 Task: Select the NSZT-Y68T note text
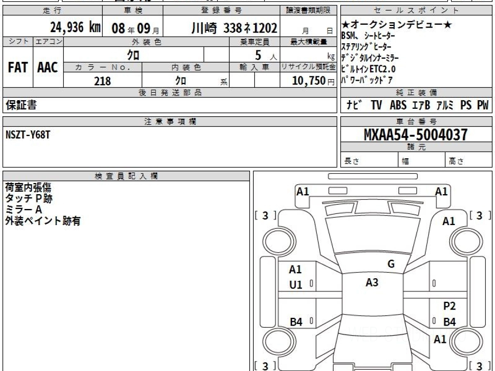pos(28,135)
